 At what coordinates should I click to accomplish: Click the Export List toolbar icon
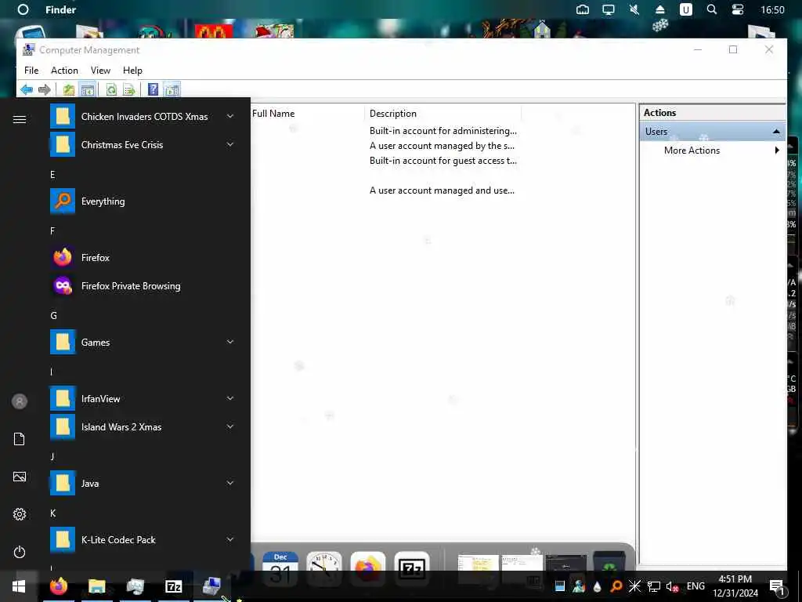(x=129, y=89)
